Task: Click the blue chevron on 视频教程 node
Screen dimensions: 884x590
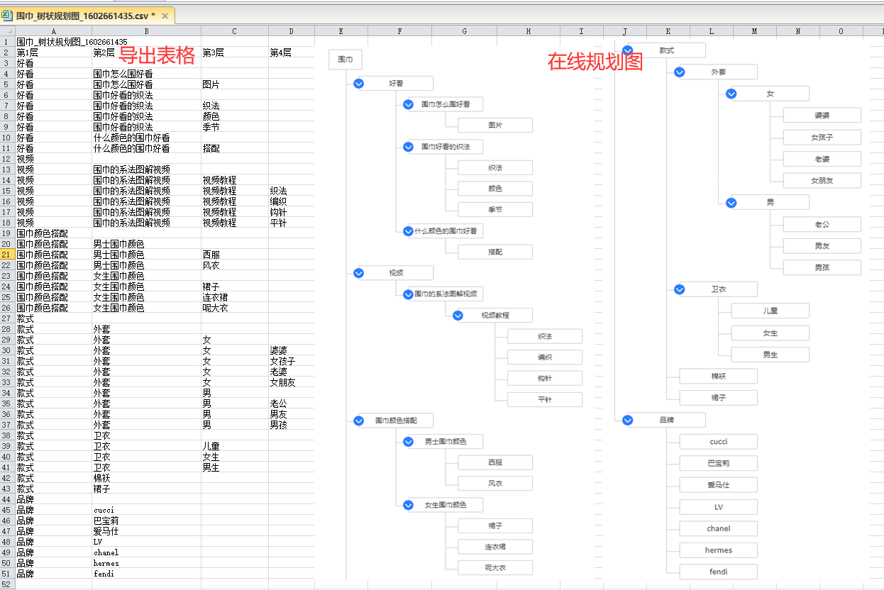Action: (458, 315)
